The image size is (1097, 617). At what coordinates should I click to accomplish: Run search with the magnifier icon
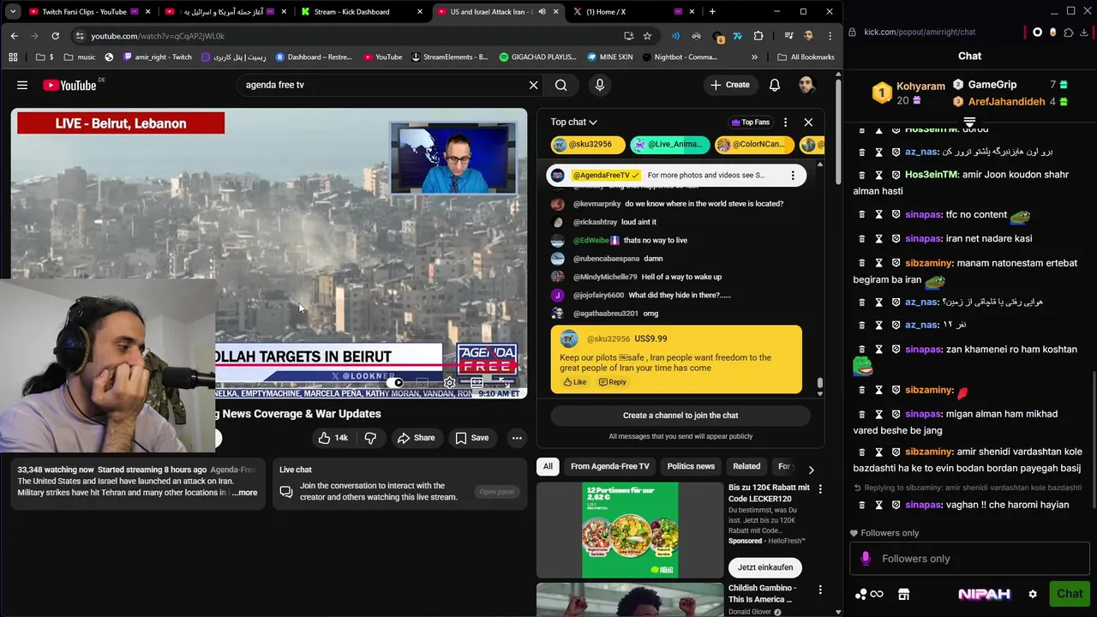click(560, 85)
